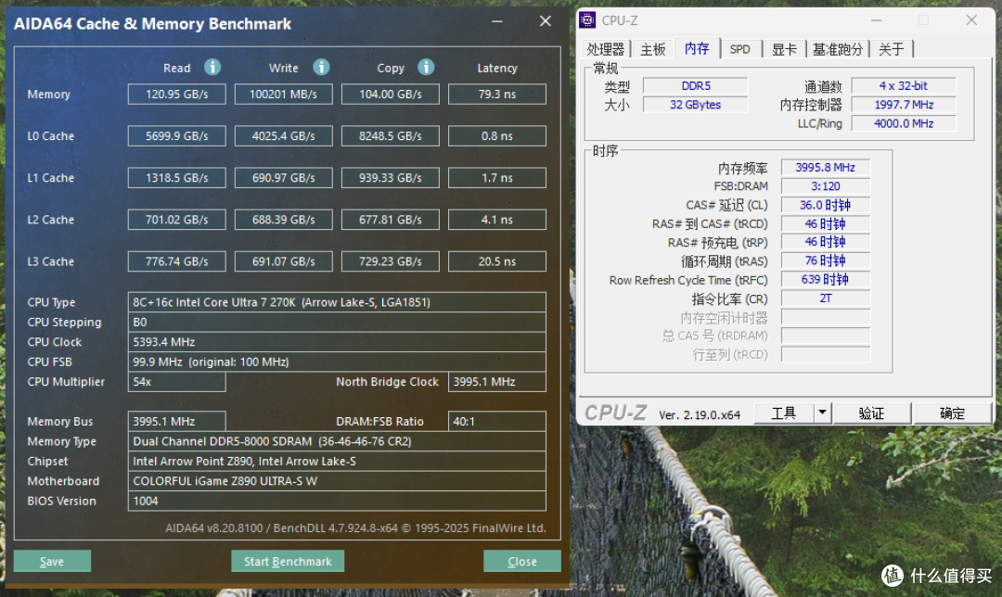Click the L1 Cache Read value 1318.5 GB/s
This screenshot has height=597, width=1002.
177,177
